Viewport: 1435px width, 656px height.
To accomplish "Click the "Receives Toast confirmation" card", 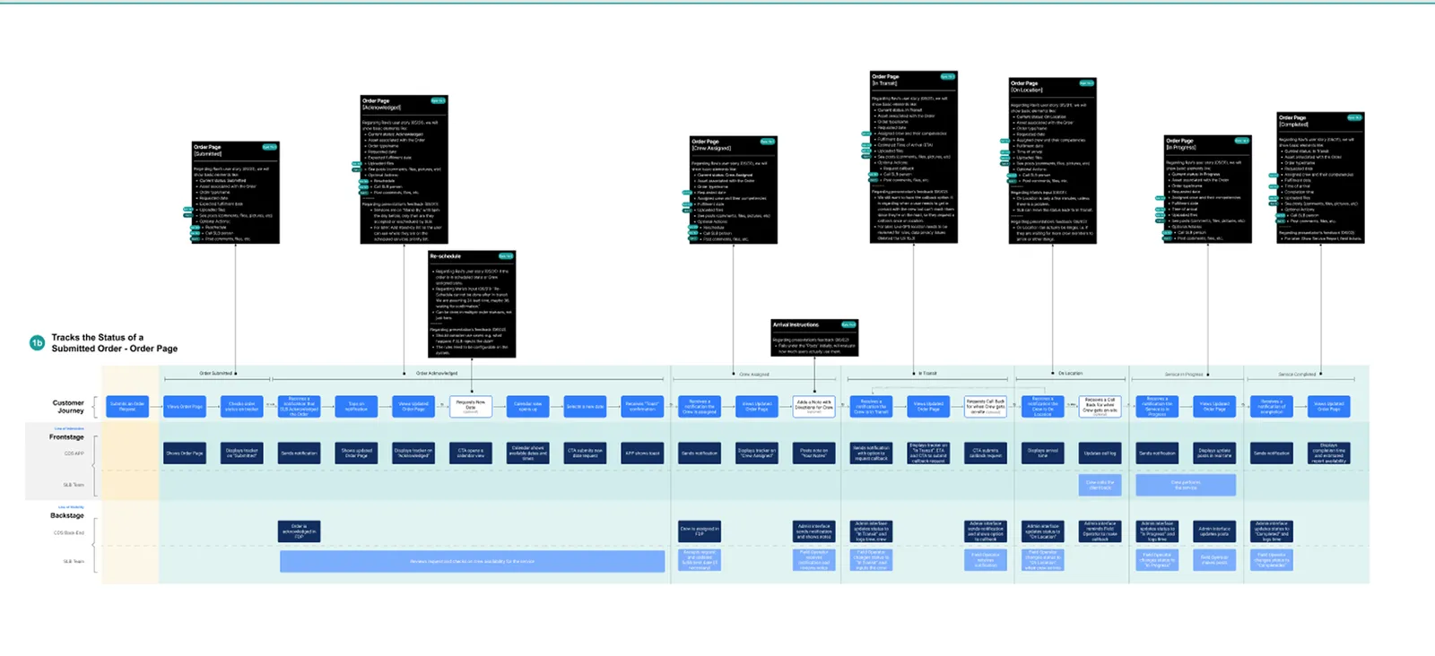I will (642, 407).
